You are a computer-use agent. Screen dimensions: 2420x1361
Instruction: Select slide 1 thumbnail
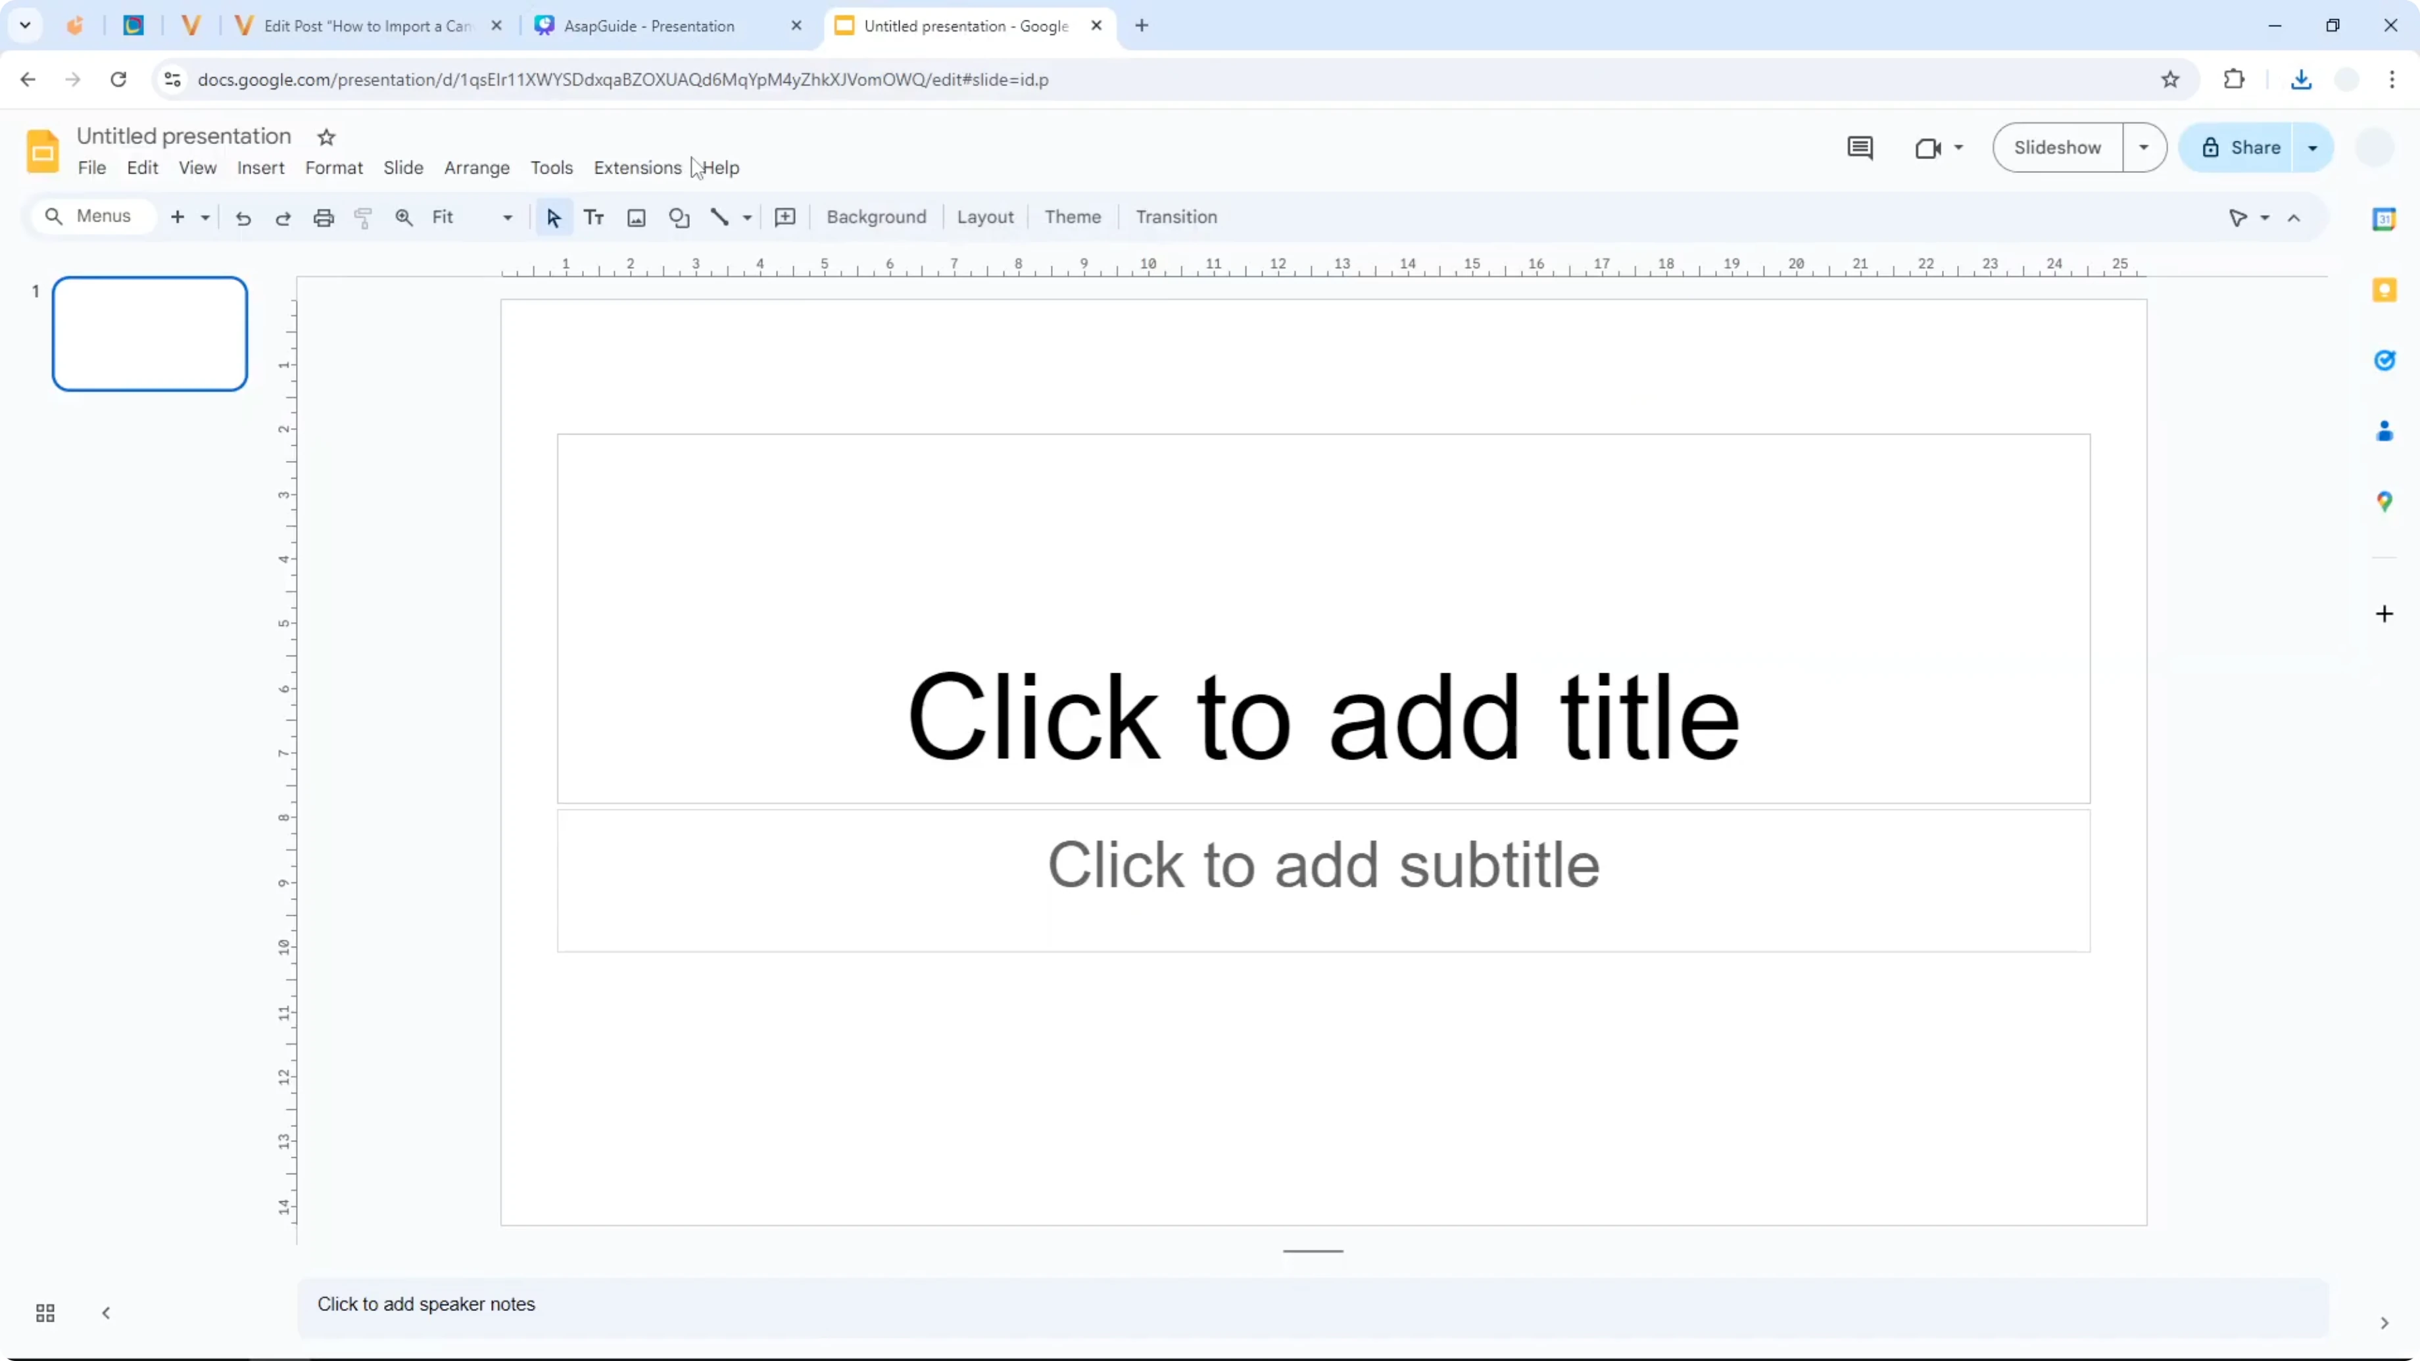151,333
